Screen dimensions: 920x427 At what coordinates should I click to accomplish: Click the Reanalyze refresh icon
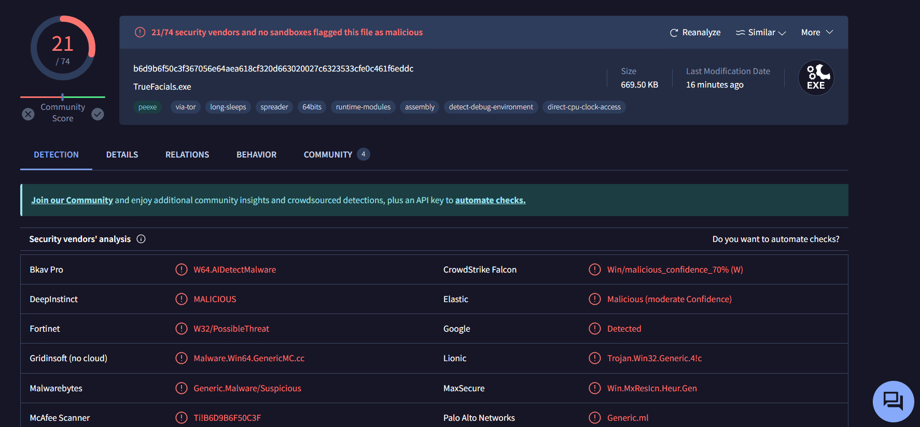[x=674, y=33]
